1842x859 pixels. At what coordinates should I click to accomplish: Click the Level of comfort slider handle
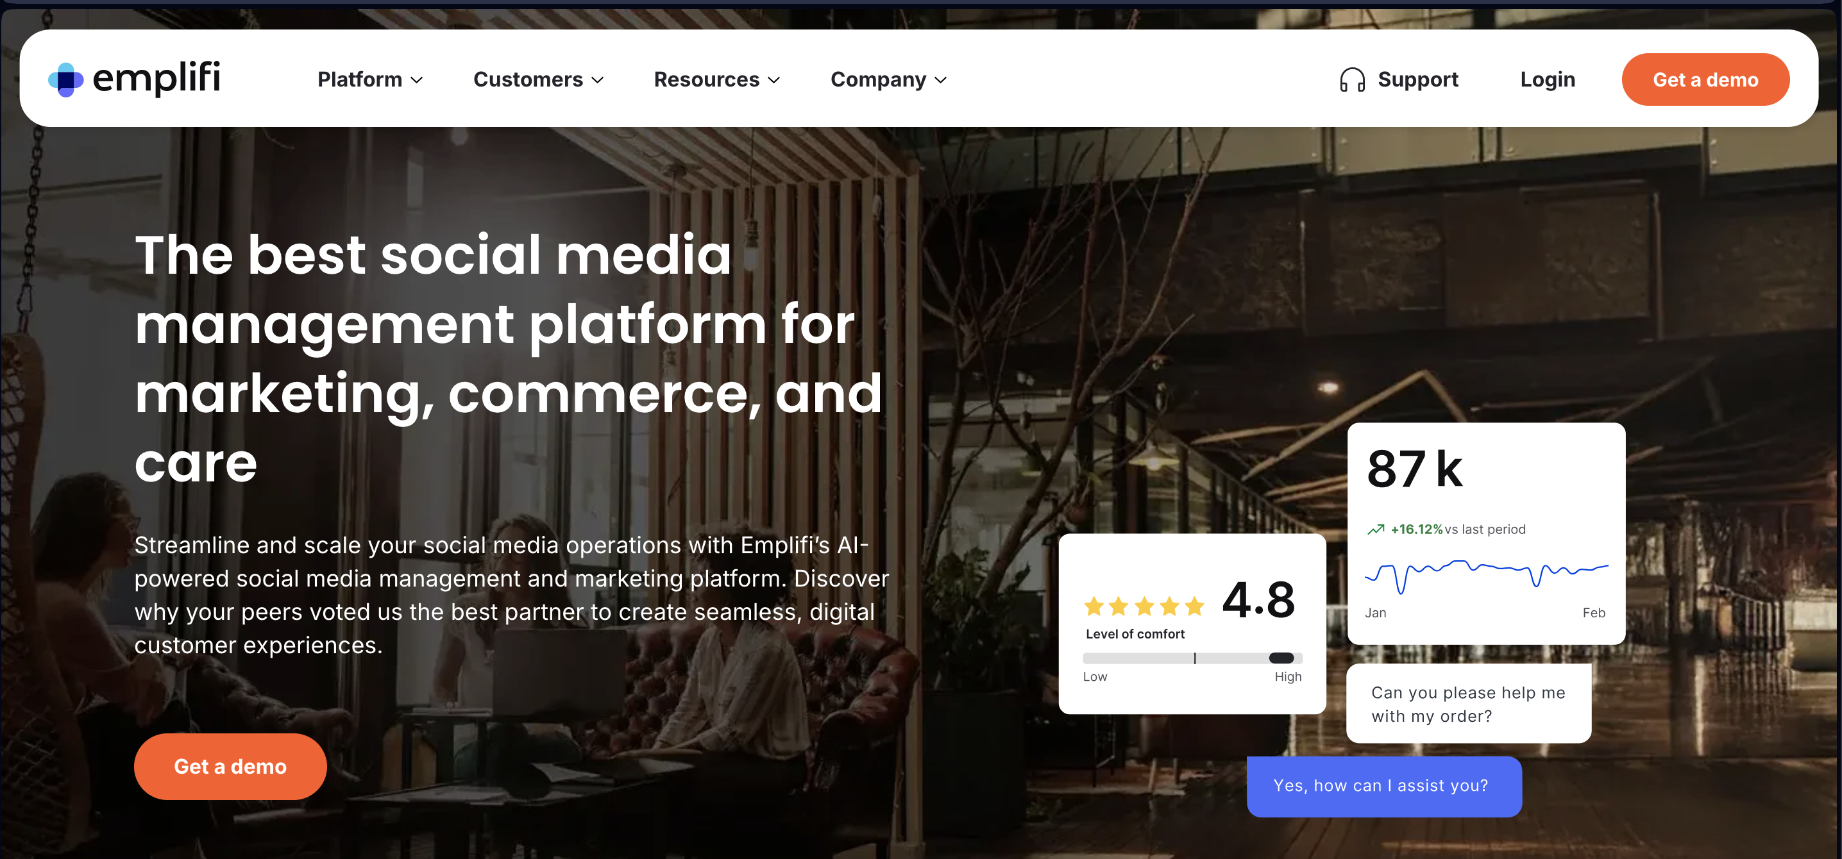pos(1281,658)
